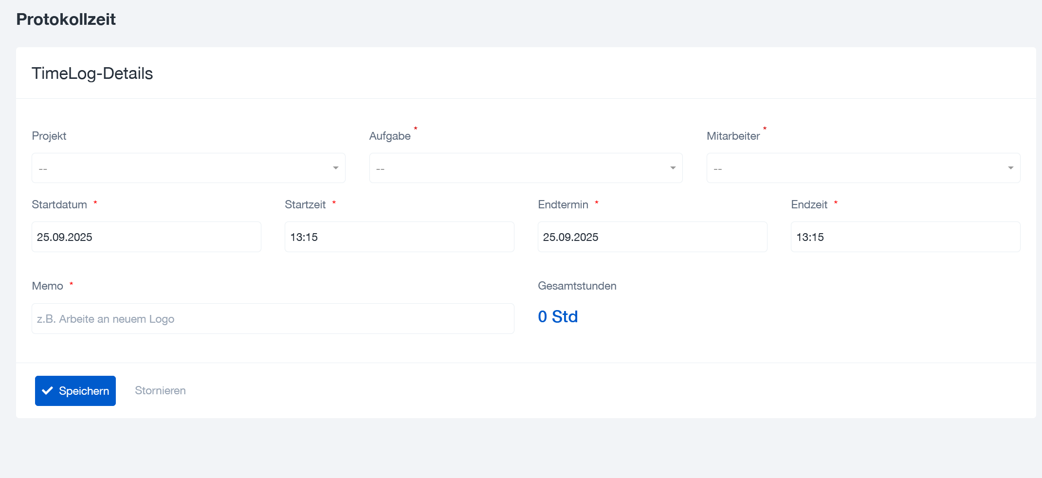1042x478 pixels.
Task: Click the TimeLog-Details section title
Action: point(92,74)
